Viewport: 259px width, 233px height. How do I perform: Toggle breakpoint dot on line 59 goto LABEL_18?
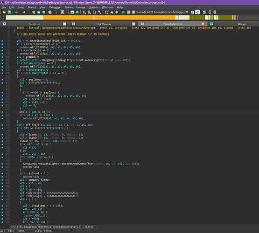pos(2,215)
